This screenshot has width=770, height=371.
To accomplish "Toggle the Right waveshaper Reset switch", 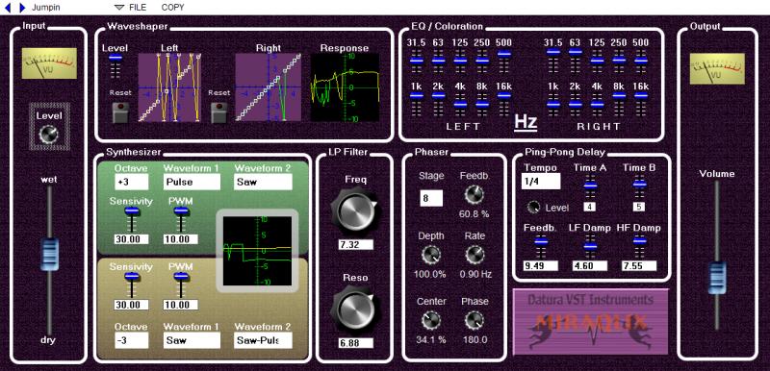I will (218, 112).
